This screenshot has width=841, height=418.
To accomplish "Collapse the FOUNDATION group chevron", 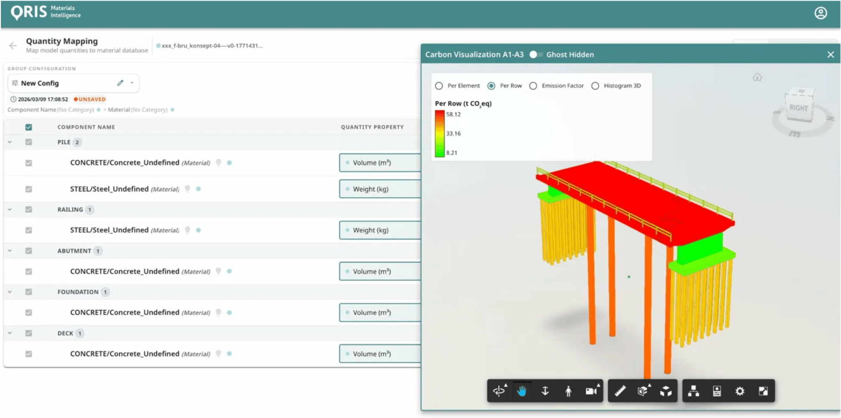I will click(x=10, y=292).
